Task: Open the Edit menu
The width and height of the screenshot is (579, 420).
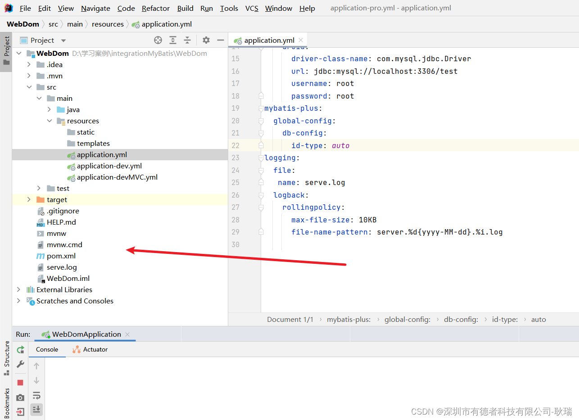Action: point(45,8)
